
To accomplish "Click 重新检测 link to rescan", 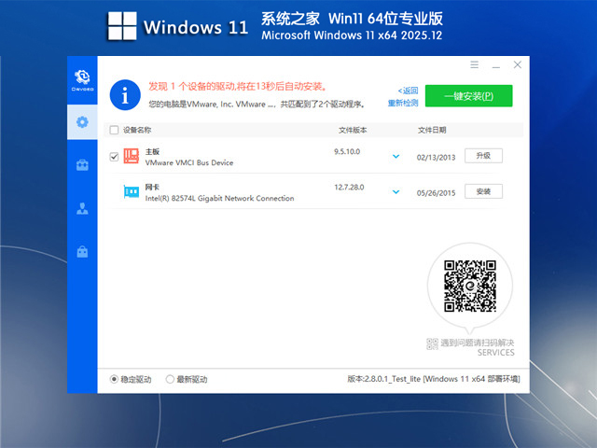I will coord(403,103).
